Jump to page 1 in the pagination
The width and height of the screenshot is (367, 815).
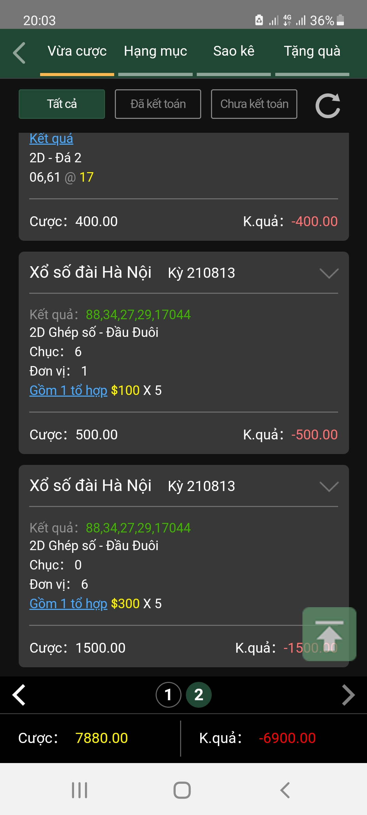coord(168,695)
